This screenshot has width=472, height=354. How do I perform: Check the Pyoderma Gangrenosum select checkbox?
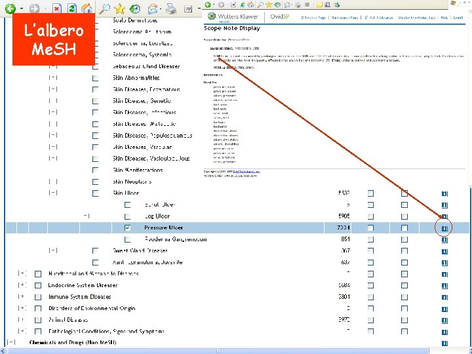point(128,240)
